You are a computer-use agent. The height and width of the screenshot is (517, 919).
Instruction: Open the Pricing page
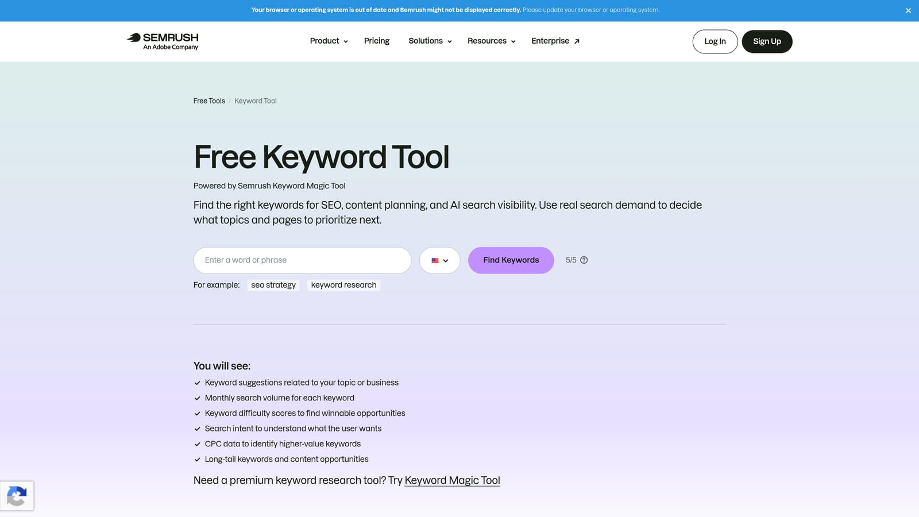click(x=377, y=41)
